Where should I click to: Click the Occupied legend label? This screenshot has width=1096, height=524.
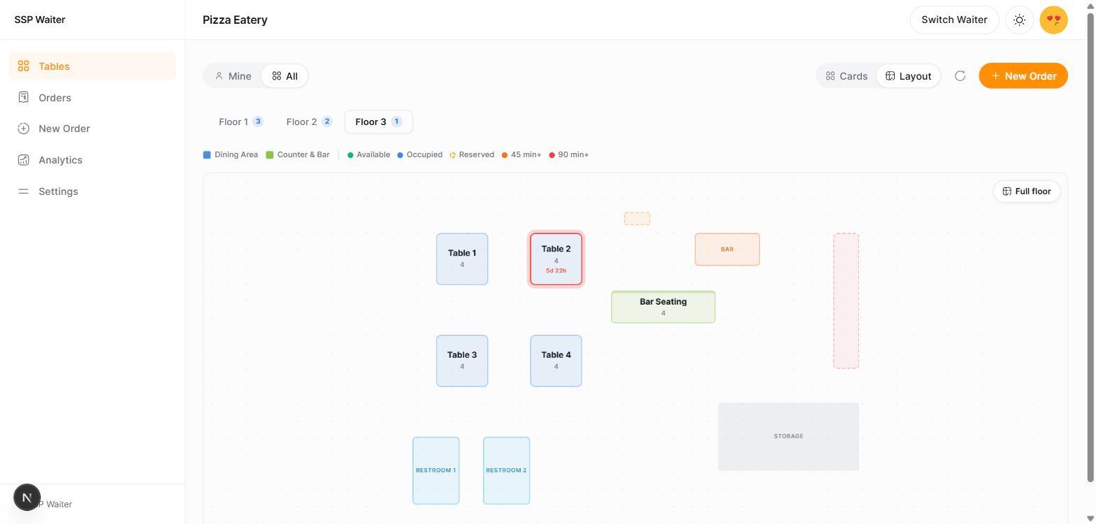[424, 155]
